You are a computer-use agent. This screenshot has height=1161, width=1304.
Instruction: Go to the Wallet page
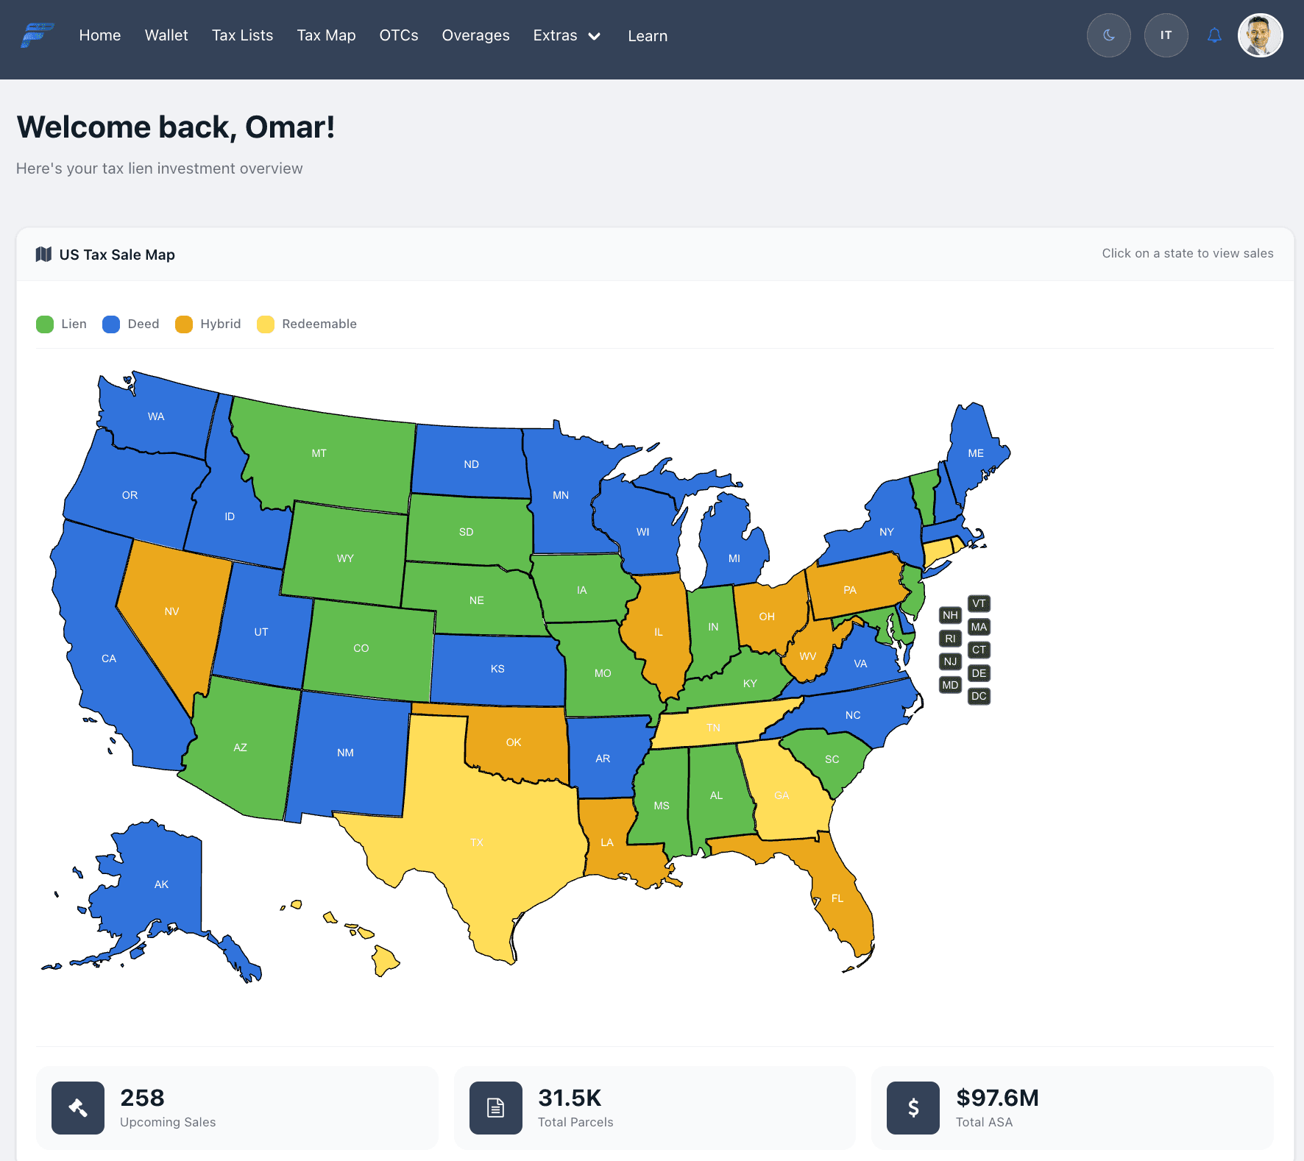166,35
